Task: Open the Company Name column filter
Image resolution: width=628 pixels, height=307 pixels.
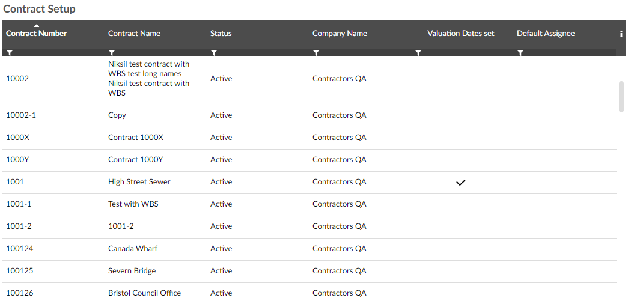Action: tap(316, 53)
